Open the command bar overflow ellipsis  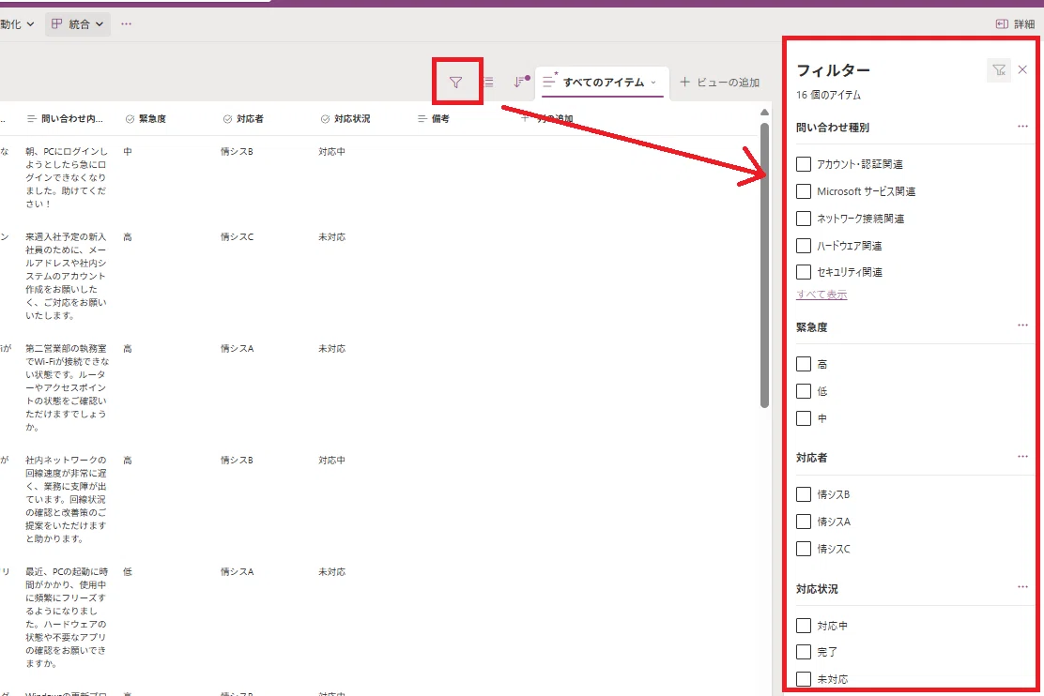126,24
